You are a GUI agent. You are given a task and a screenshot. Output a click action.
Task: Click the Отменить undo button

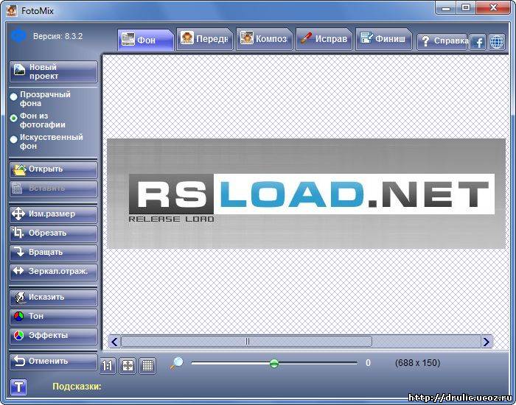click(x=54, y=362)
